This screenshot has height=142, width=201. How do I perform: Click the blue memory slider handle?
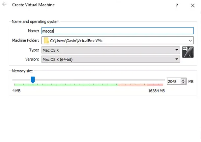tap(33, 80)
